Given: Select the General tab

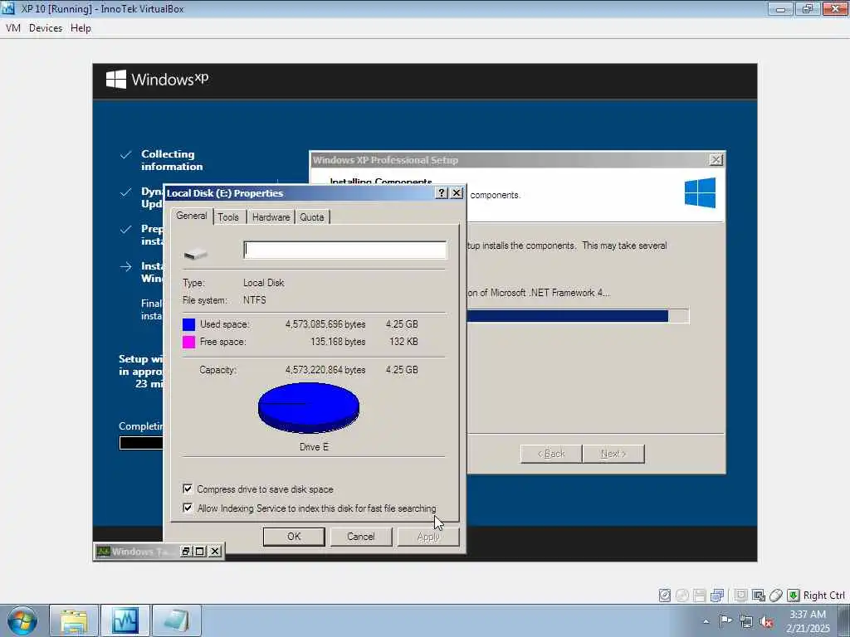Looking at the screenshot, I should tap(192, 216).
